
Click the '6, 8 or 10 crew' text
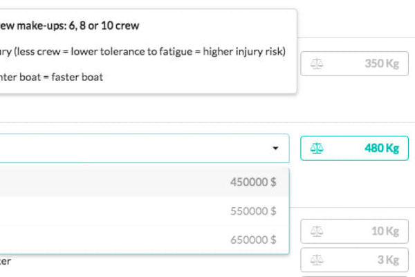[x=104, y=26]
